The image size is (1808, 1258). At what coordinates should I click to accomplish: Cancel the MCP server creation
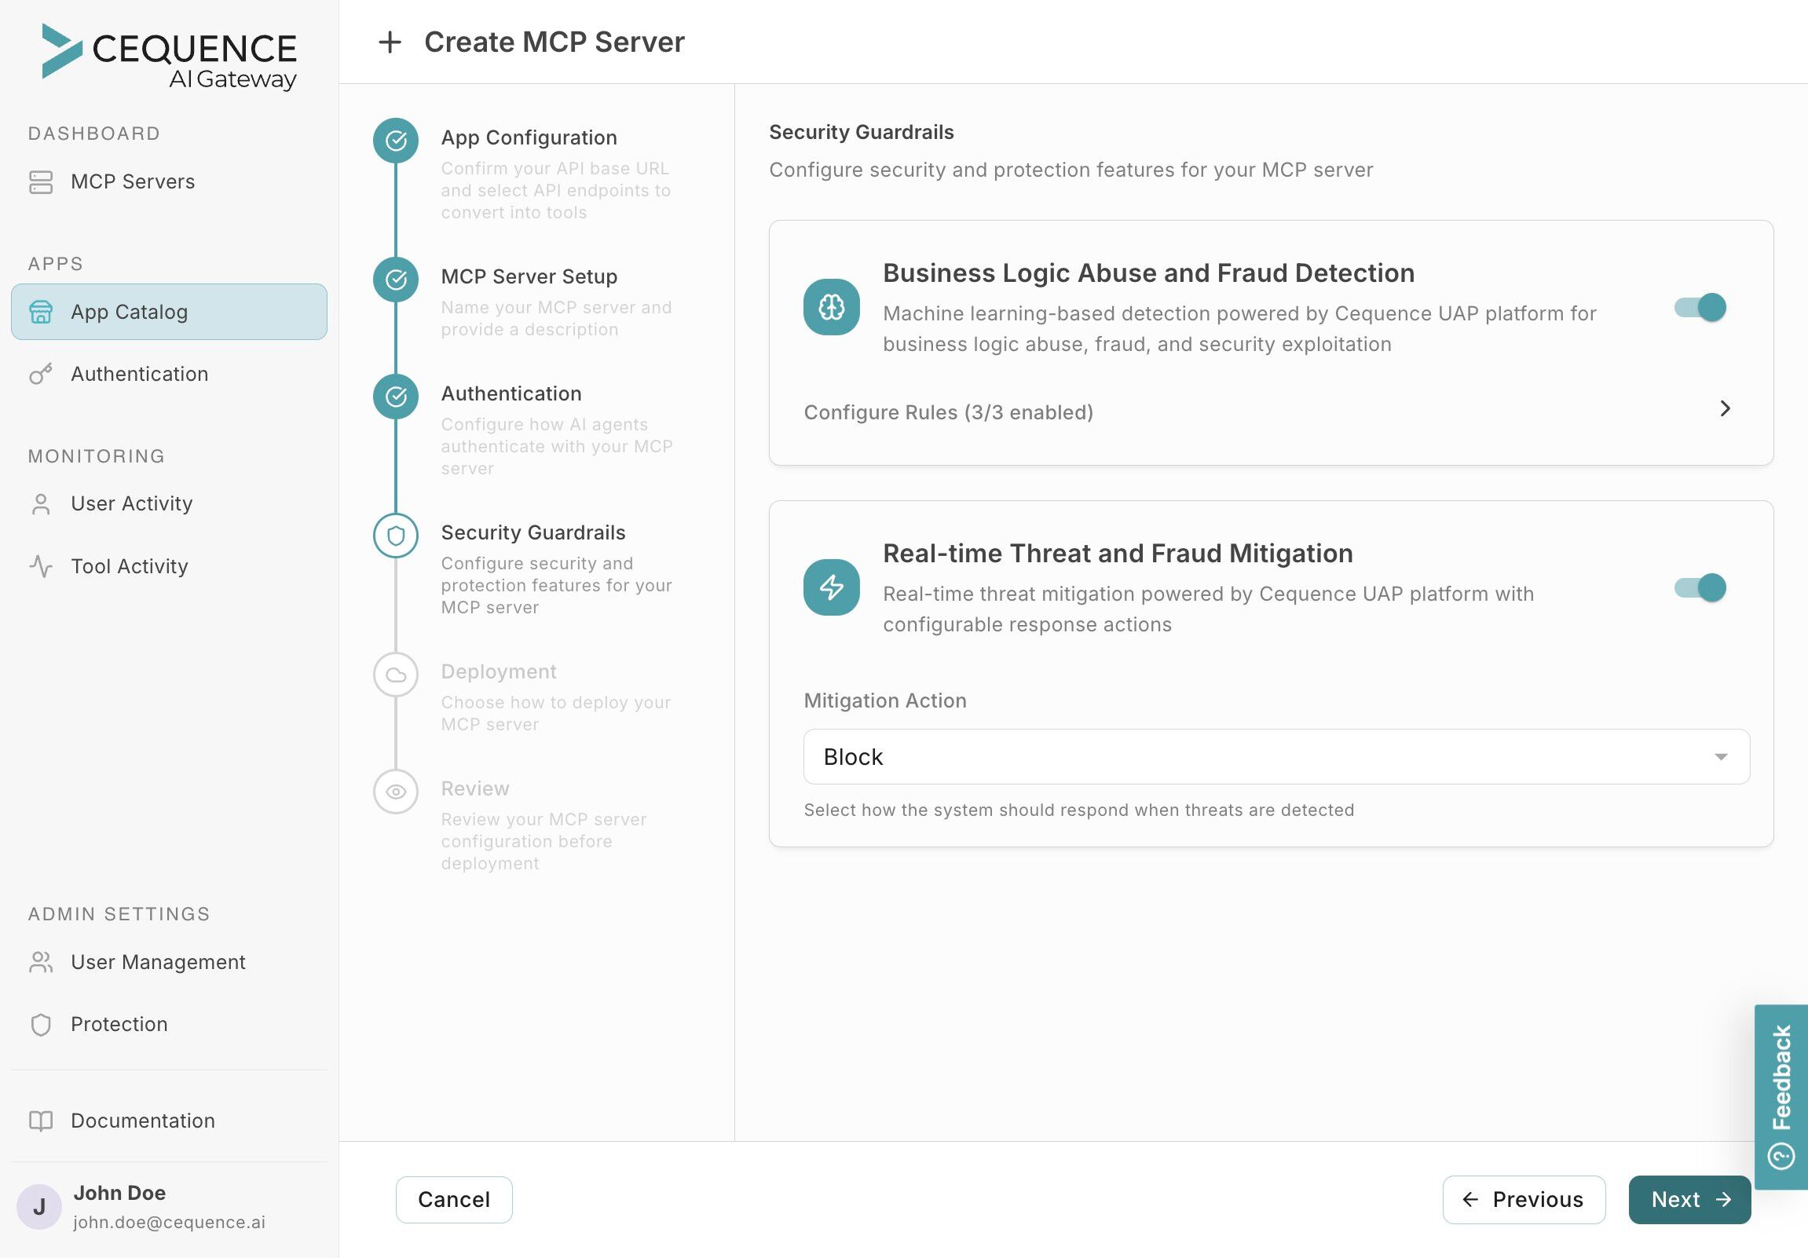tap(454, 1199)
